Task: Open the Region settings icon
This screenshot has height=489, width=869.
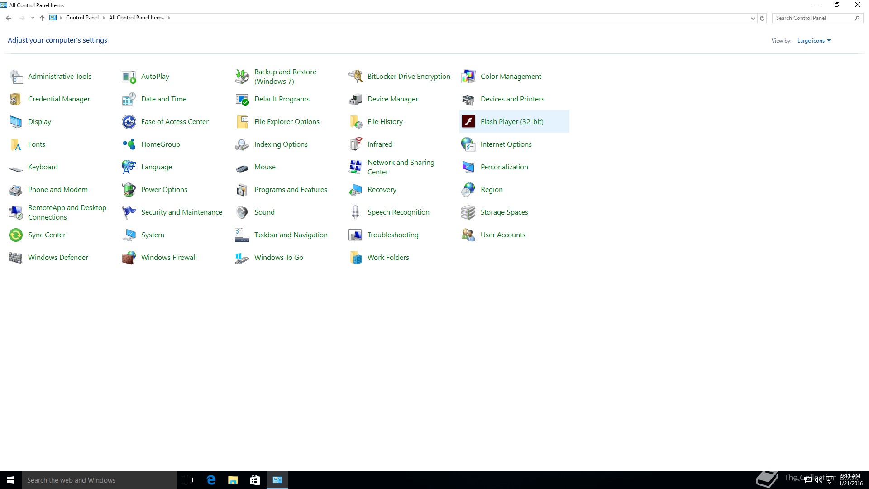Action: tap(468, 190)
